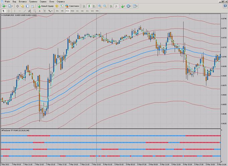Open the Strategy Tester icon
228x166 pixels.
click(32, 6)
